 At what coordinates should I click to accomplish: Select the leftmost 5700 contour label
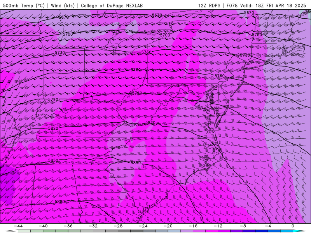point(68,34)
